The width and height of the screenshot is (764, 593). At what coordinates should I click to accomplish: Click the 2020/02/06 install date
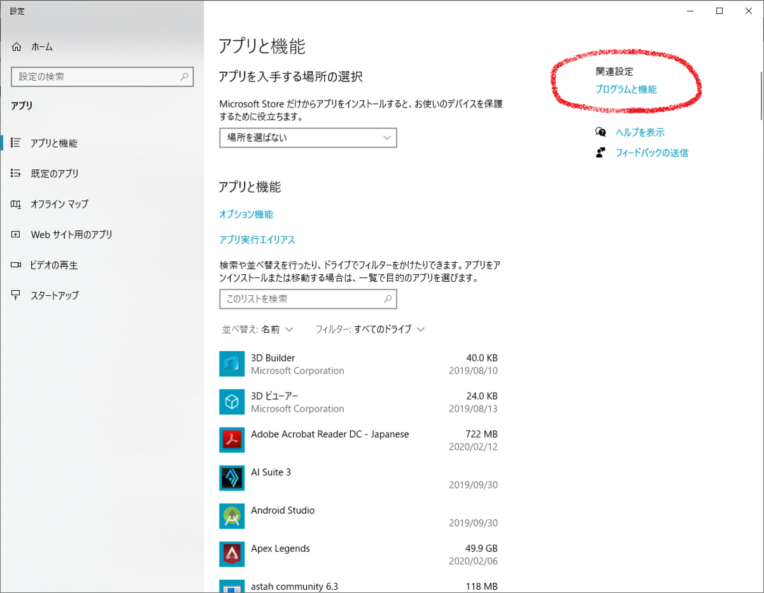[474, 561]
